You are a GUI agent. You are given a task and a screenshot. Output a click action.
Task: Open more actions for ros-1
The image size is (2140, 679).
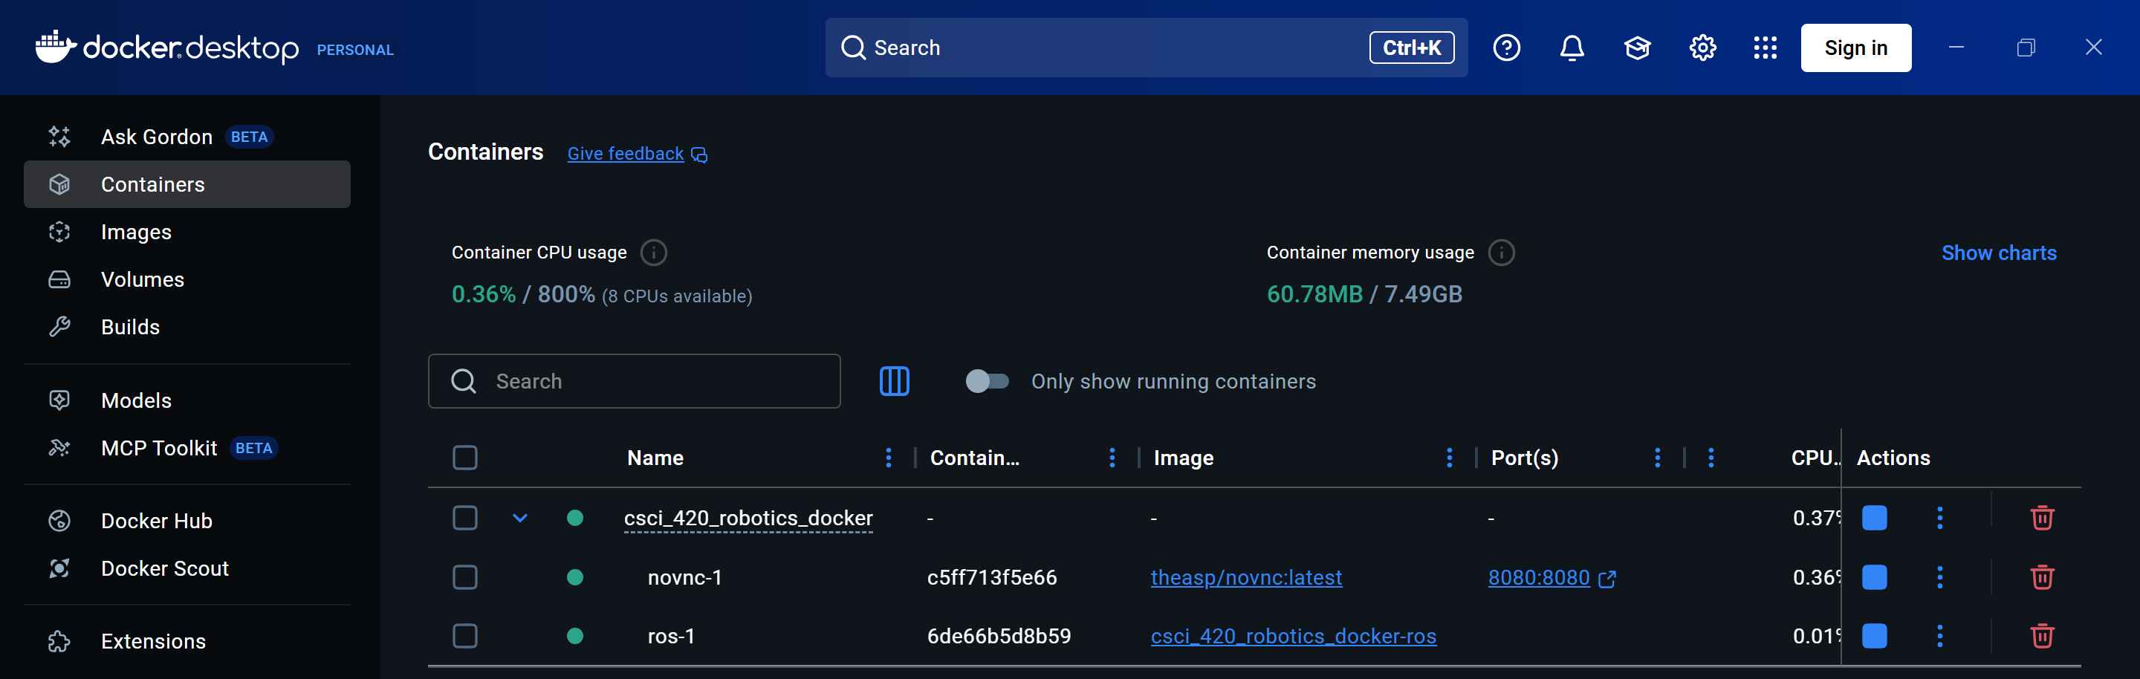point(1939,636)
